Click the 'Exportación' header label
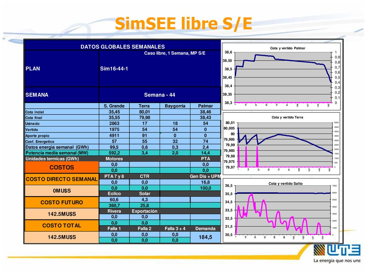The width and height of the screenshot is (367, 275). [x=145, y=211]
